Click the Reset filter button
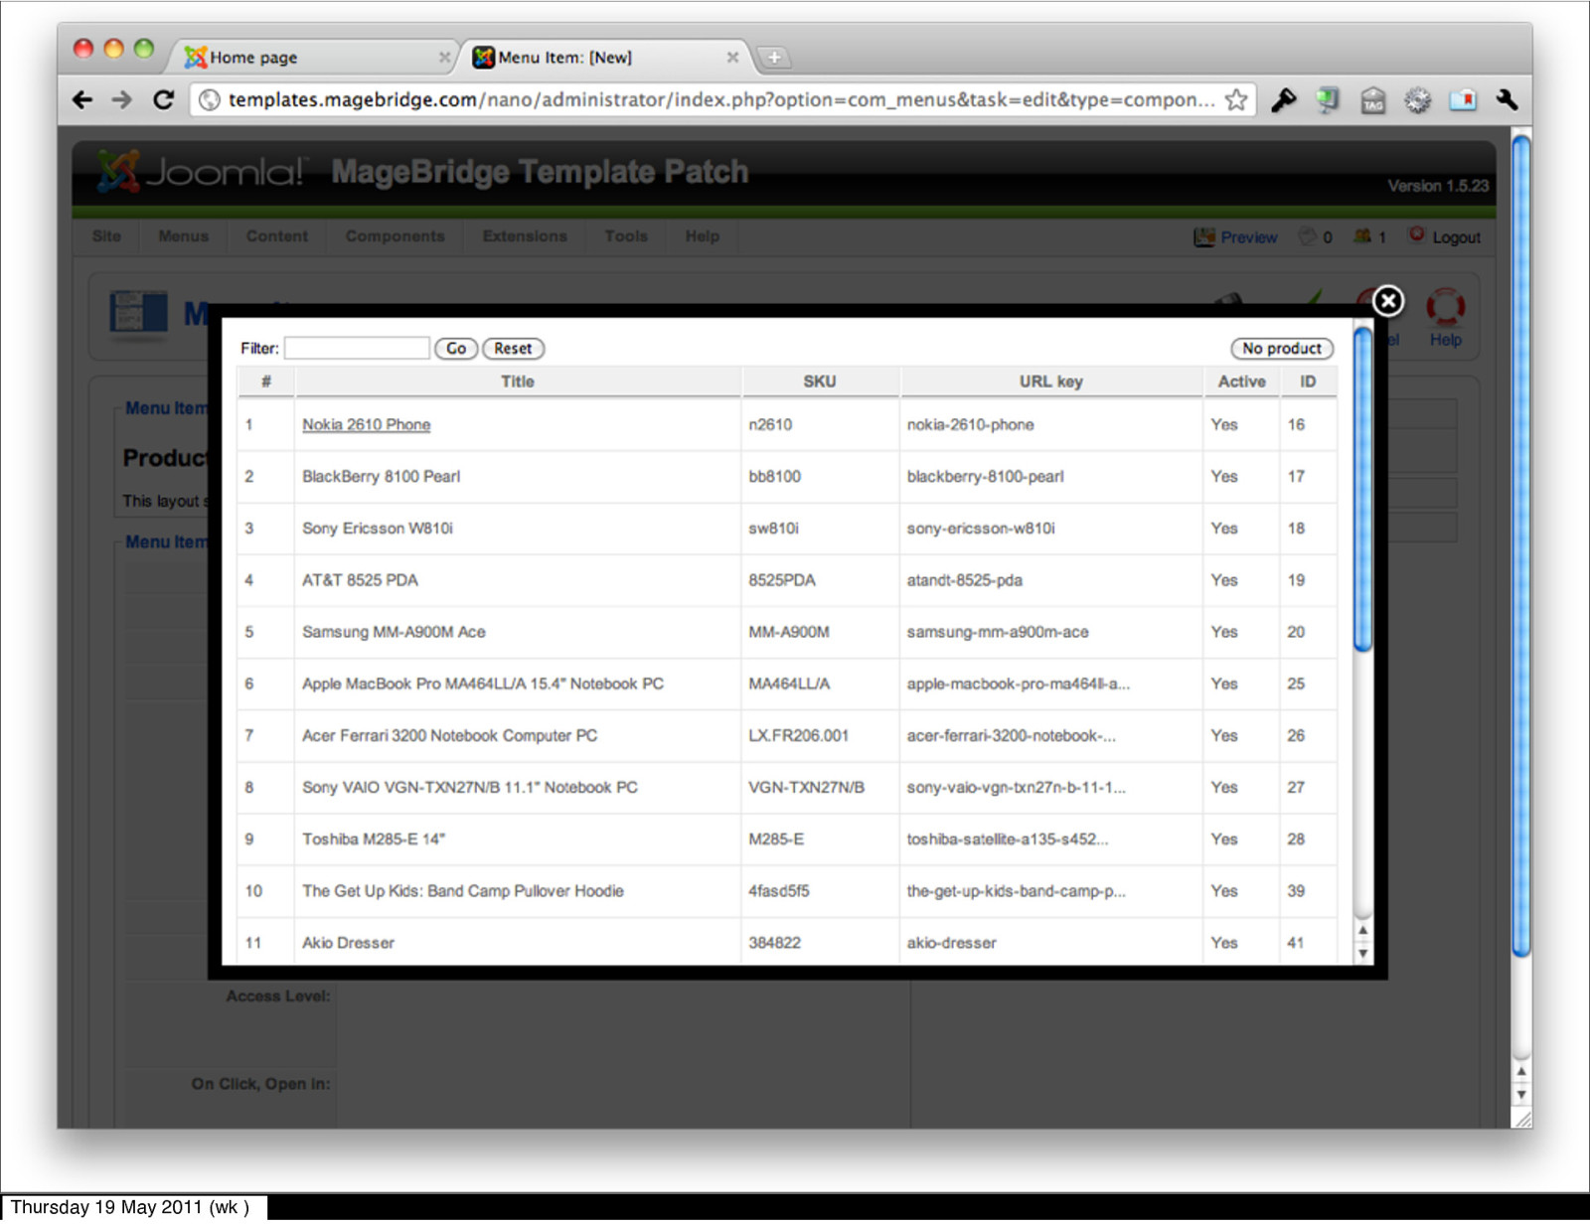Screen dimensions: 1590x1224 513,349
